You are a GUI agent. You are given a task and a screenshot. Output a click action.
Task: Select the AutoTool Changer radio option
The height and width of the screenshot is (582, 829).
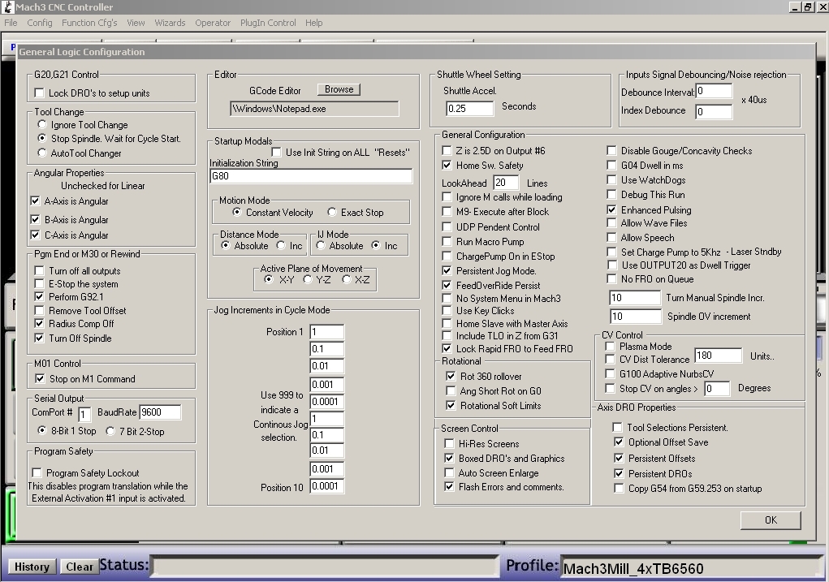coord(42,153)
